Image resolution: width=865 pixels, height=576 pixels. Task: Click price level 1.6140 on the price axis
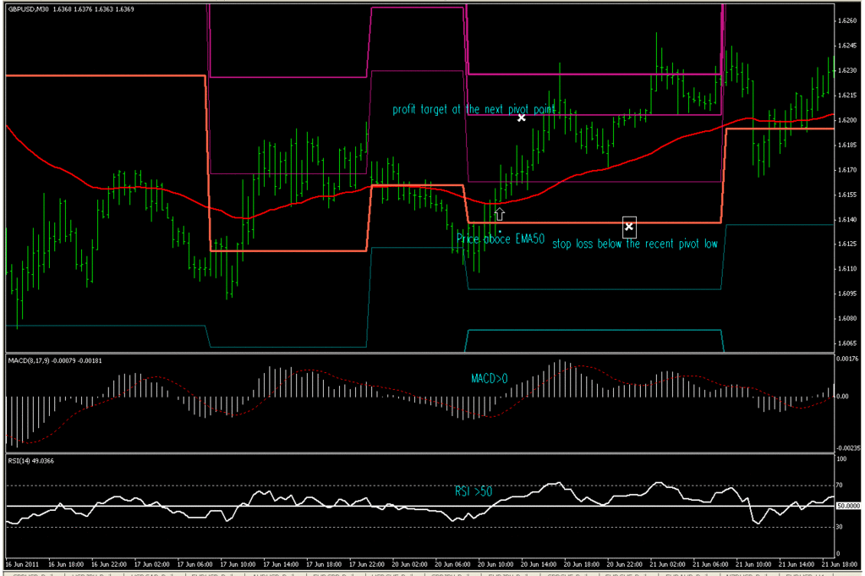click(x=846, y=220)
